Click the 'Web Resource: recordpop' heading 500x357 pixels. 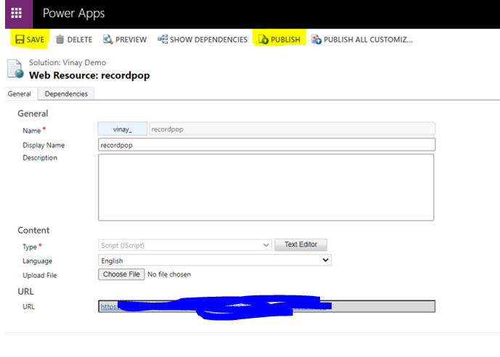[89, 75]
